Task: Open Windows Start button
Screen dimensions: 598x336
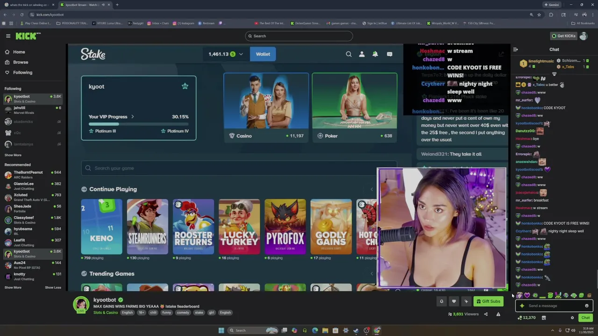Action: [221, 330]
